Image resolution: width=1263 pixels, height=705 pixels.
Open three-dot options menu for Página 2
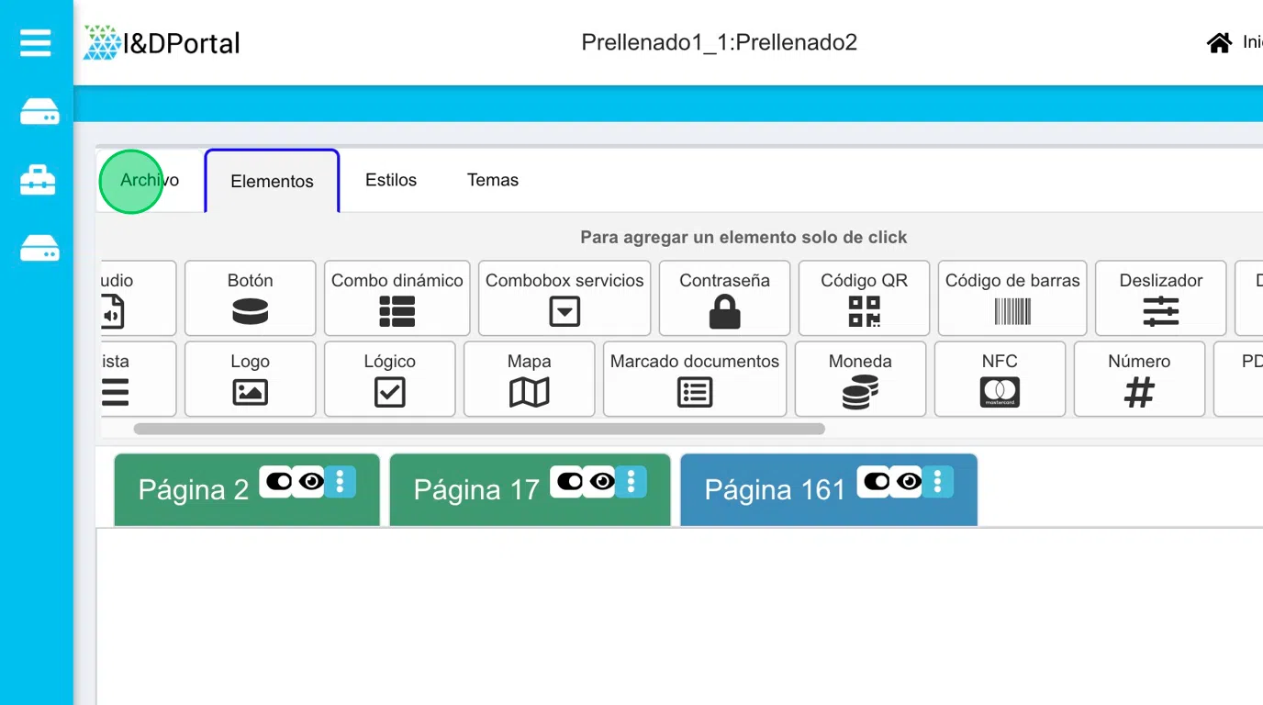click(340, 481)
